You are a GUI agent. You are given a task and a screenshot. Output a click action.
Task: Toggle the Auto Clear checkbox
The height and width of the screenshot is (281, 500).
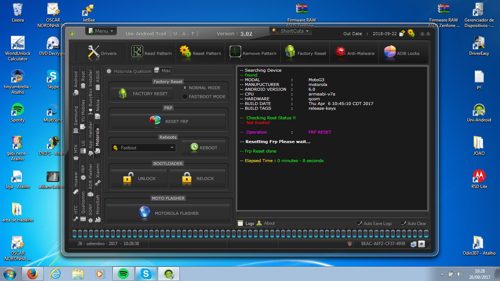click(x=404, y=224)
